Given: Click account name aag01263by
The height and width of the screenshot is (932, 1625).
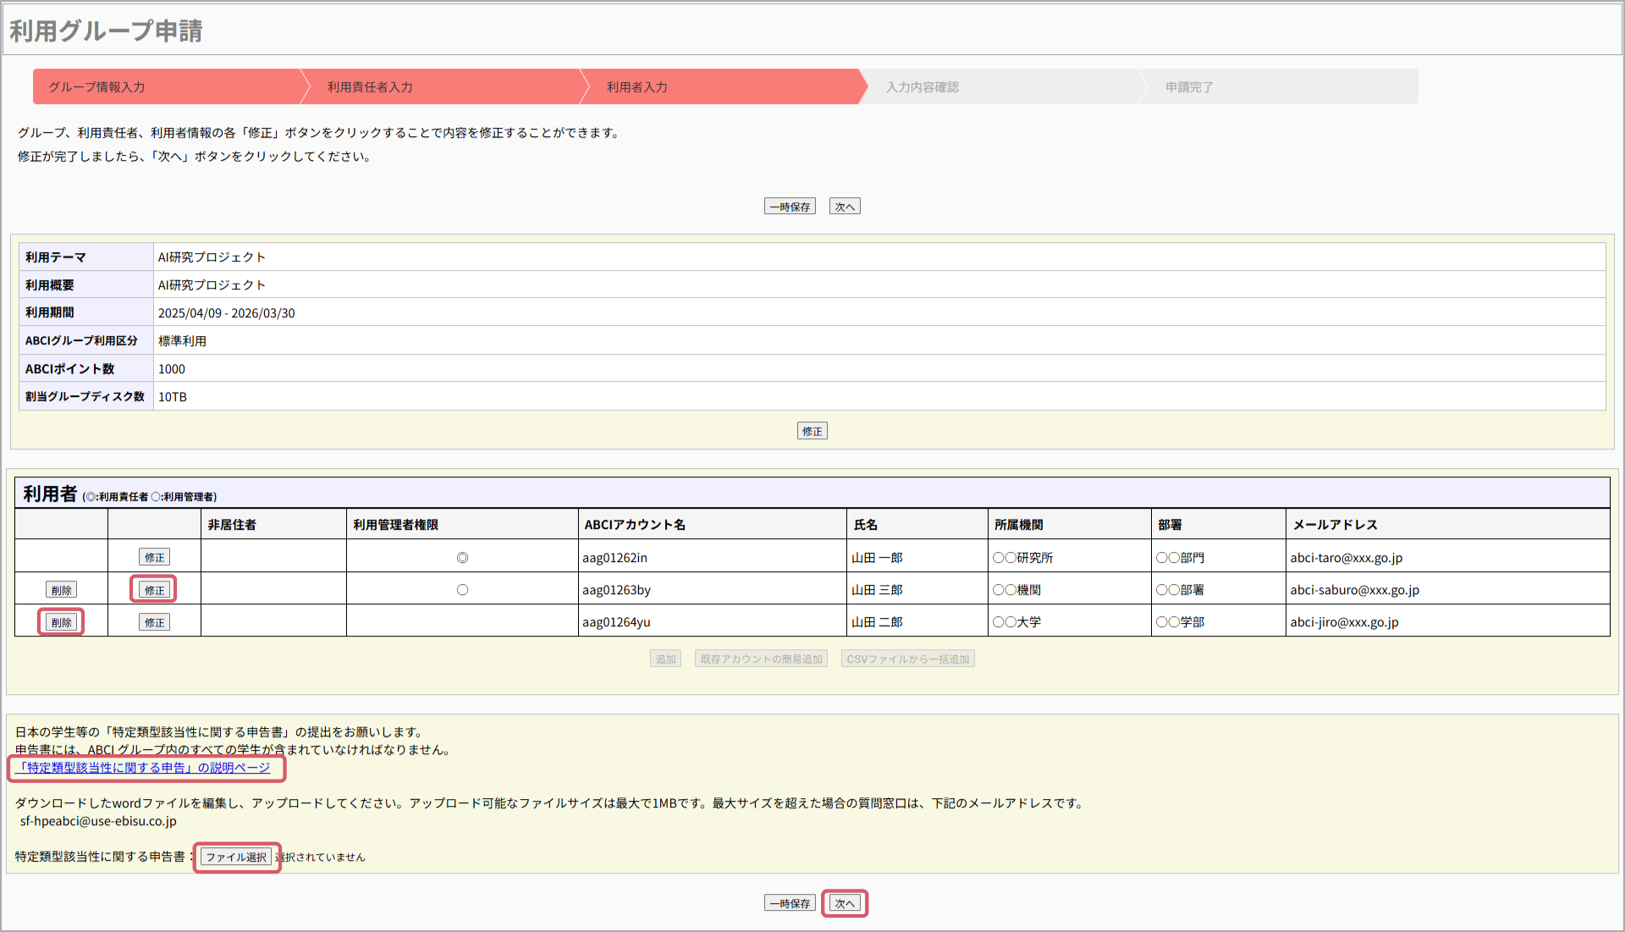Looking at the screenshot, I should (x=616, y=590).
